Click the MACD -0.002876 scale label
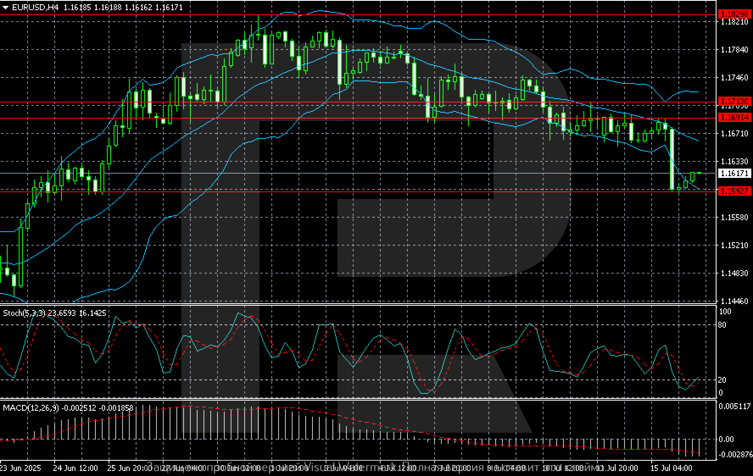753x476 pixels. point(735,454)
